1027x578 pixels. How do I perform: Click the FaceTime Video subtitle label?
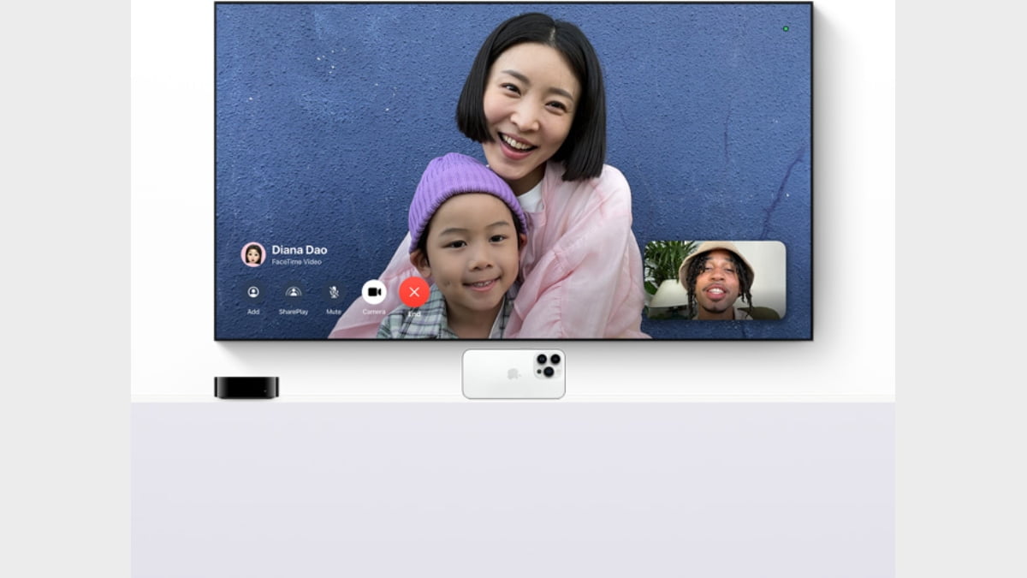297,261
